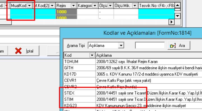Viewport: 202px width, 111px height.
Task: Select the CEVR1 code row
Action: (133, 81)
